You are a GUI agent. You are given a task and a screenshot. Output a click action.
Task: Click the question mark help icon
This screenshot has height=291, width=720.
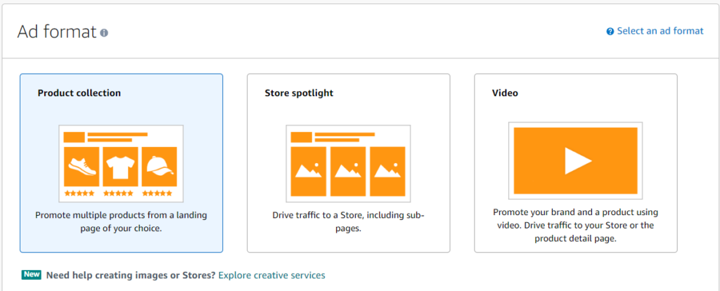click(610, 32)
